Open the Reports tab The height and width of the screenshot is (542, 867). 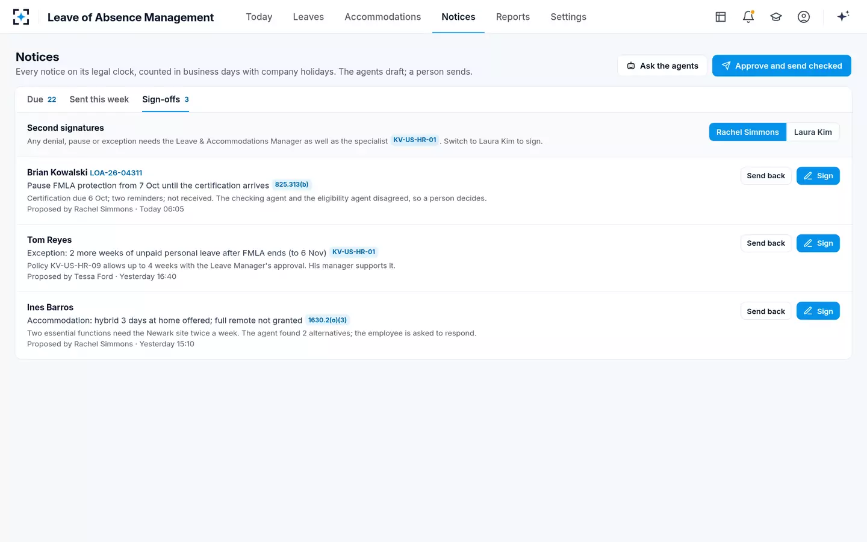[x=513, y=17]
